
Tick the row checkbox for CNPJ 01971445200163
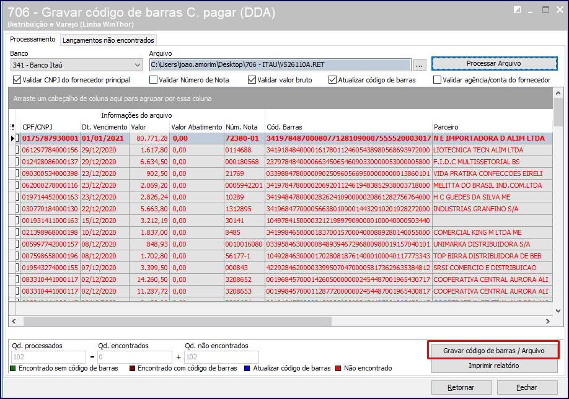(x=17, y=197)
